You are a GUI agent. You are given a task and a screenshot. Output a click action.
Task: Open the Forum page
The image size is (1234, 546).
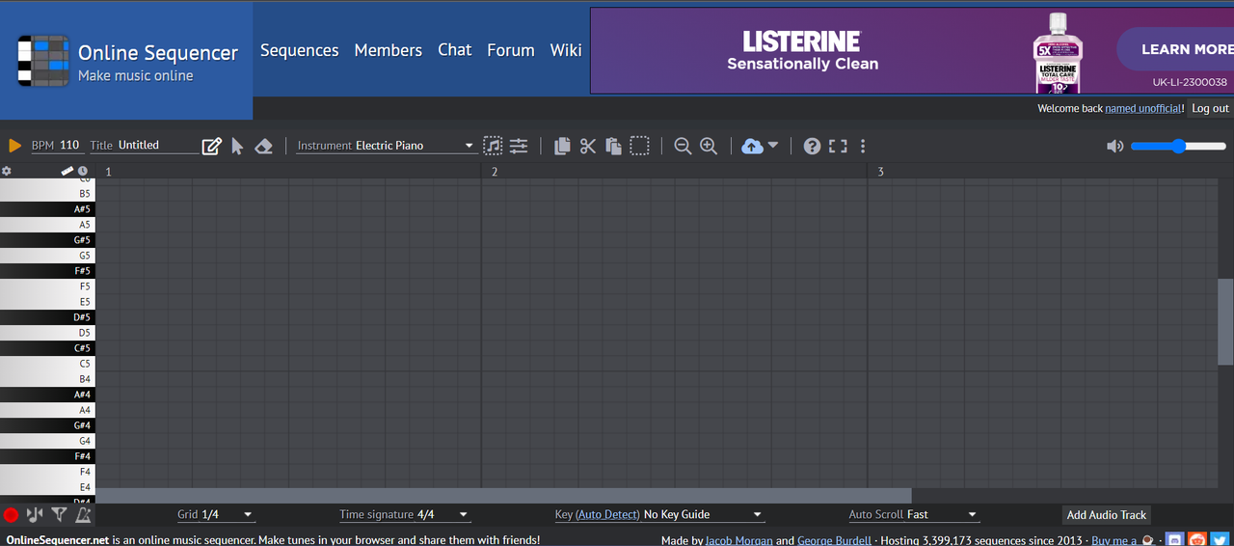pyautogui.click(x=511, y=50)
